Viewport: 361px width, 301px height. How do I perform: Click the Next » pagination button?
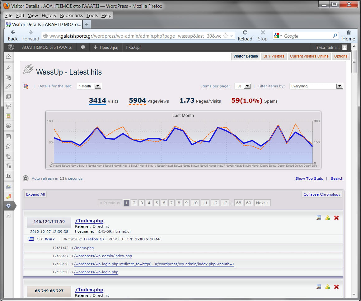pyautogui.click(x=262, y=203)
